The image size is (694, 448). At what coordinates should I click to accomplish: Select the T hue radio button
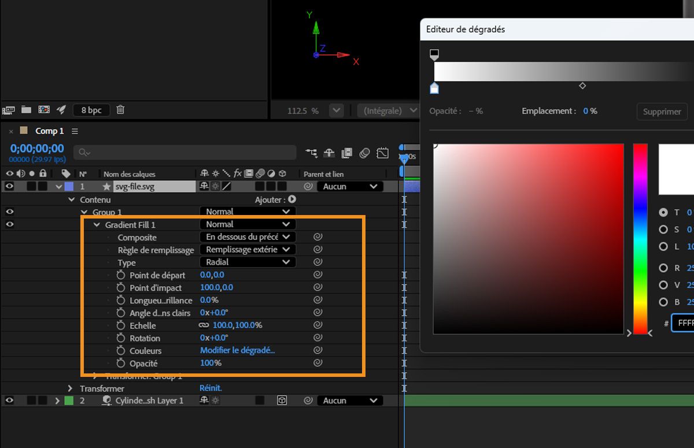click(x=663, y=212)
